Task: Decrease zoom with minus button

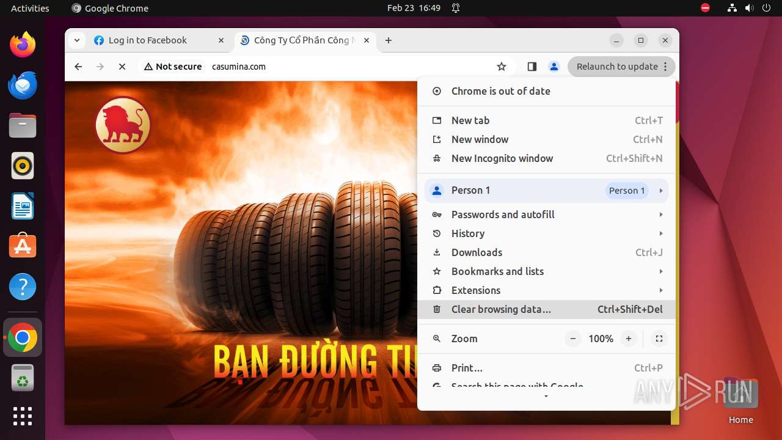Action: coord(572,339)
